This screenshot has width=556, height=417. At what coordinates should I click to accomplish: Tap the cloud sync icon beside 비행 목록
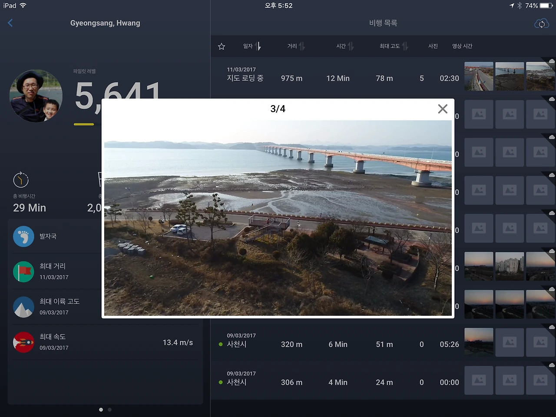(542, 23)
